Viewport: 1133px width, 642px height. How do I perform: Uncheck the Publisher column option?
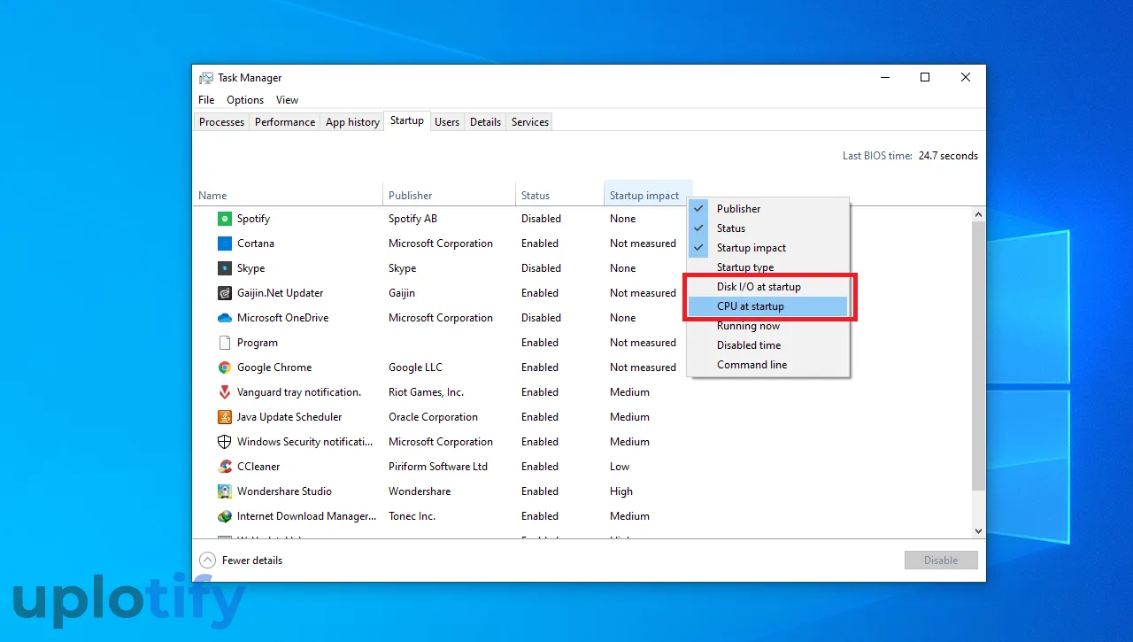(768, 209)
